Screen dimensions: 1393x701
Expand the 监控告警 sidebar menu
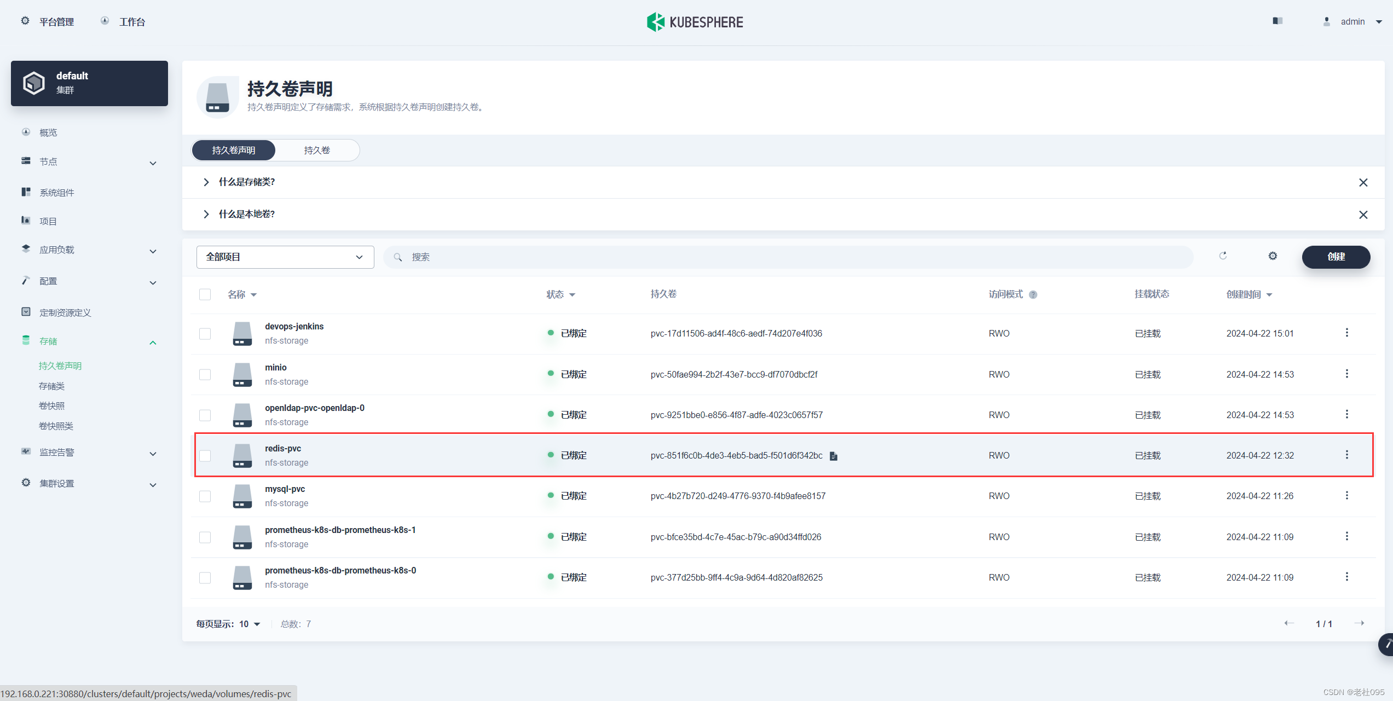pyautogui.click(x=153, y=454)
